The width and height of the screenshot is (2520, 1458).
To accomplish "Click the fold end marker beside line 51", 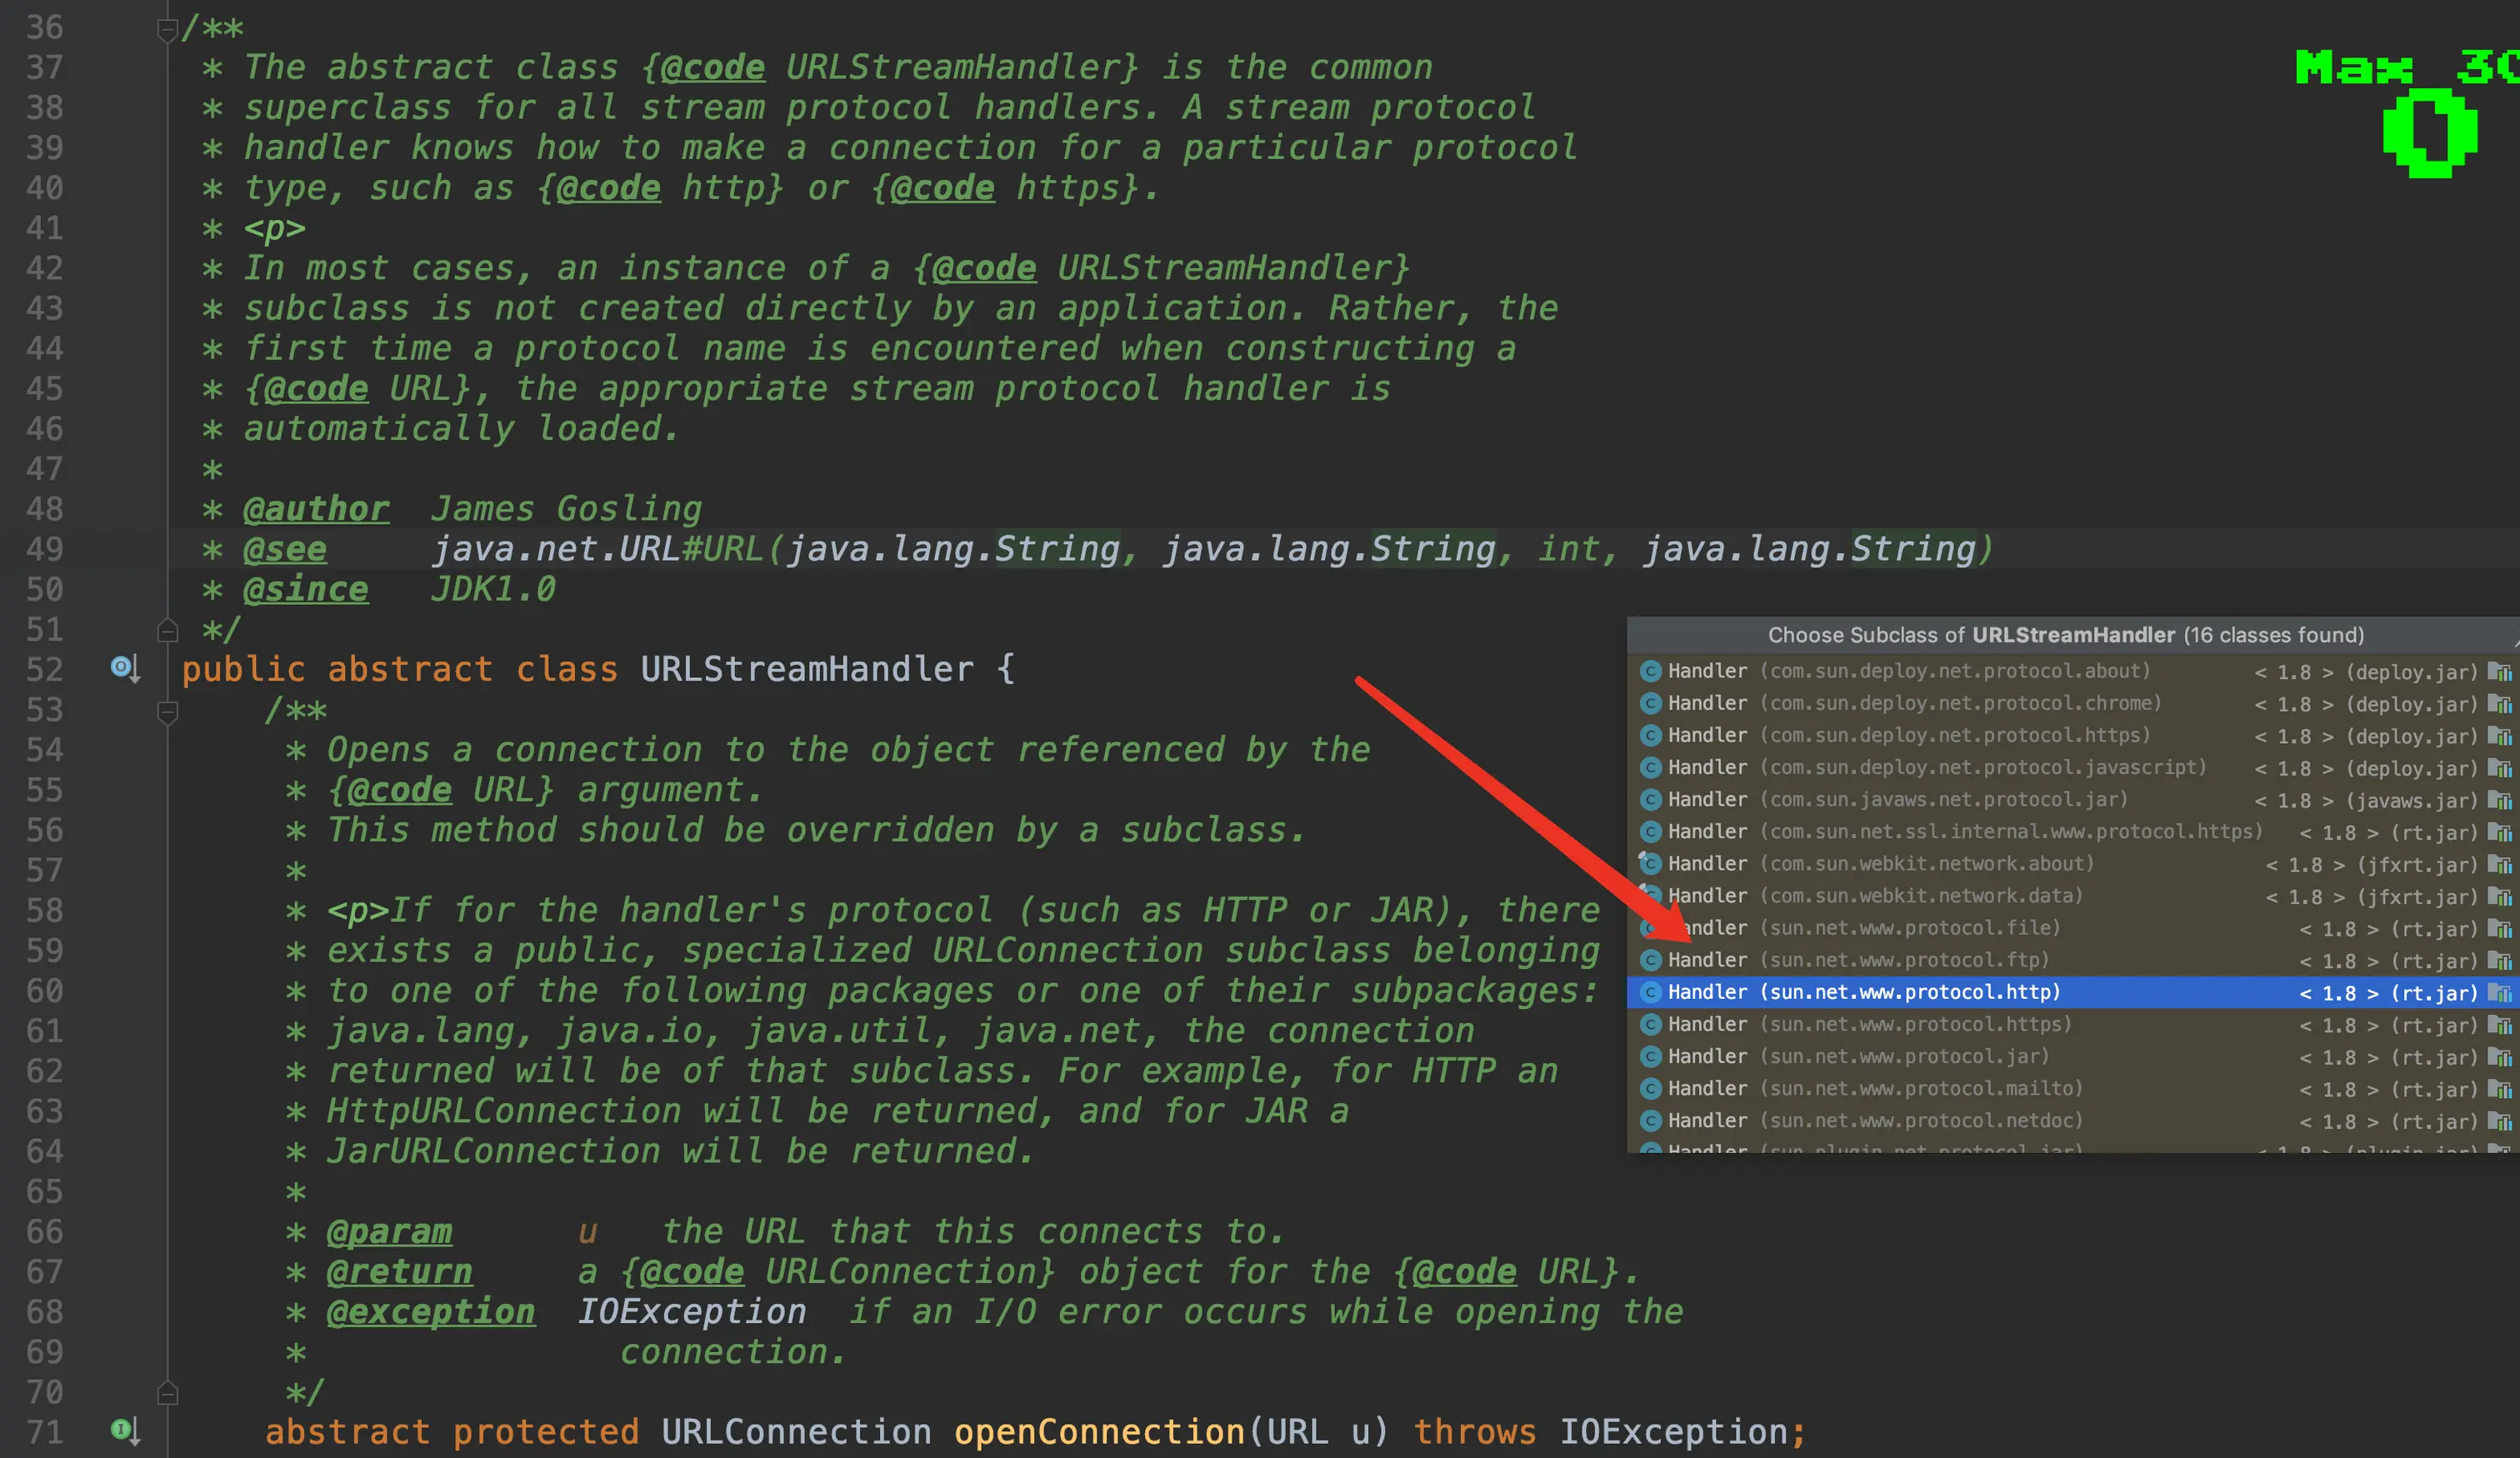I will (167, 631).
